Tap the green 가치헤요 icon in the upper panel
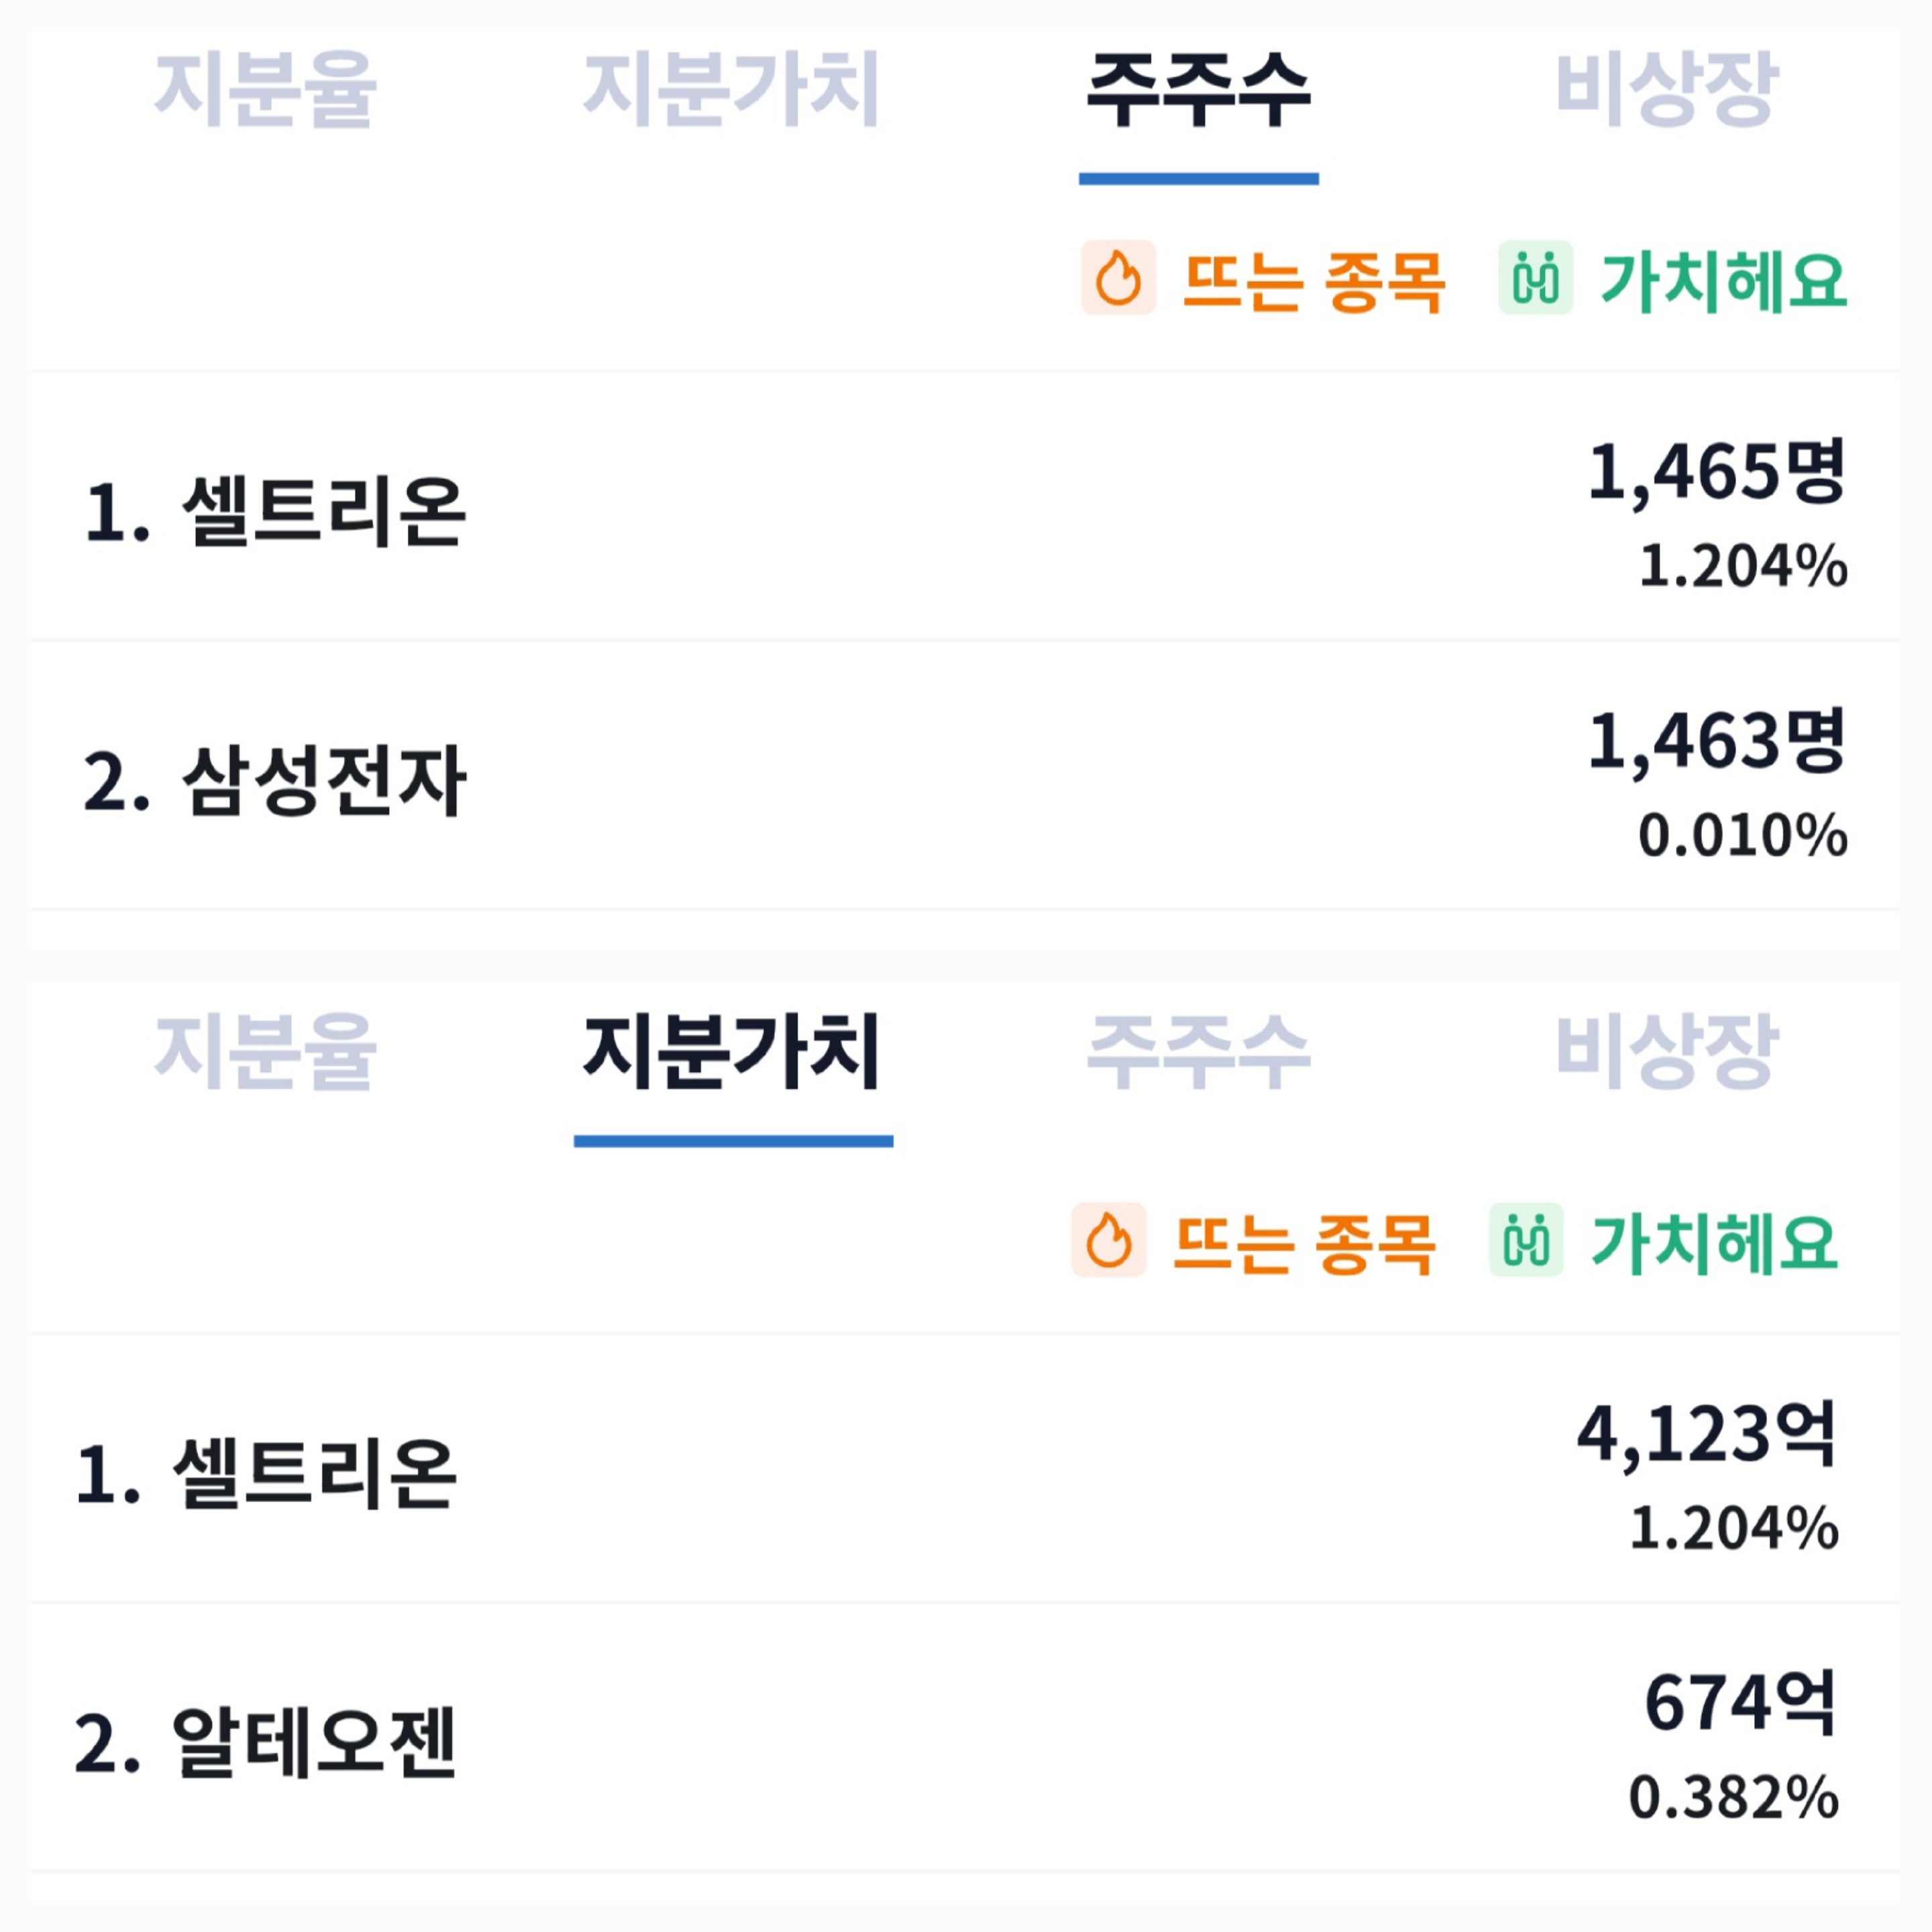Viewport: 1932px width, 1932px height. click(x=1535, y=277)
